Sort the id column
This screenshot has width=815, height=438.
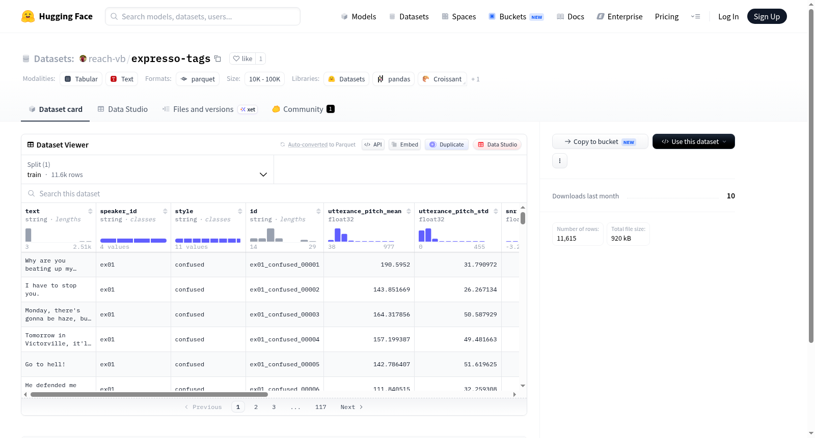coord(318,211)
